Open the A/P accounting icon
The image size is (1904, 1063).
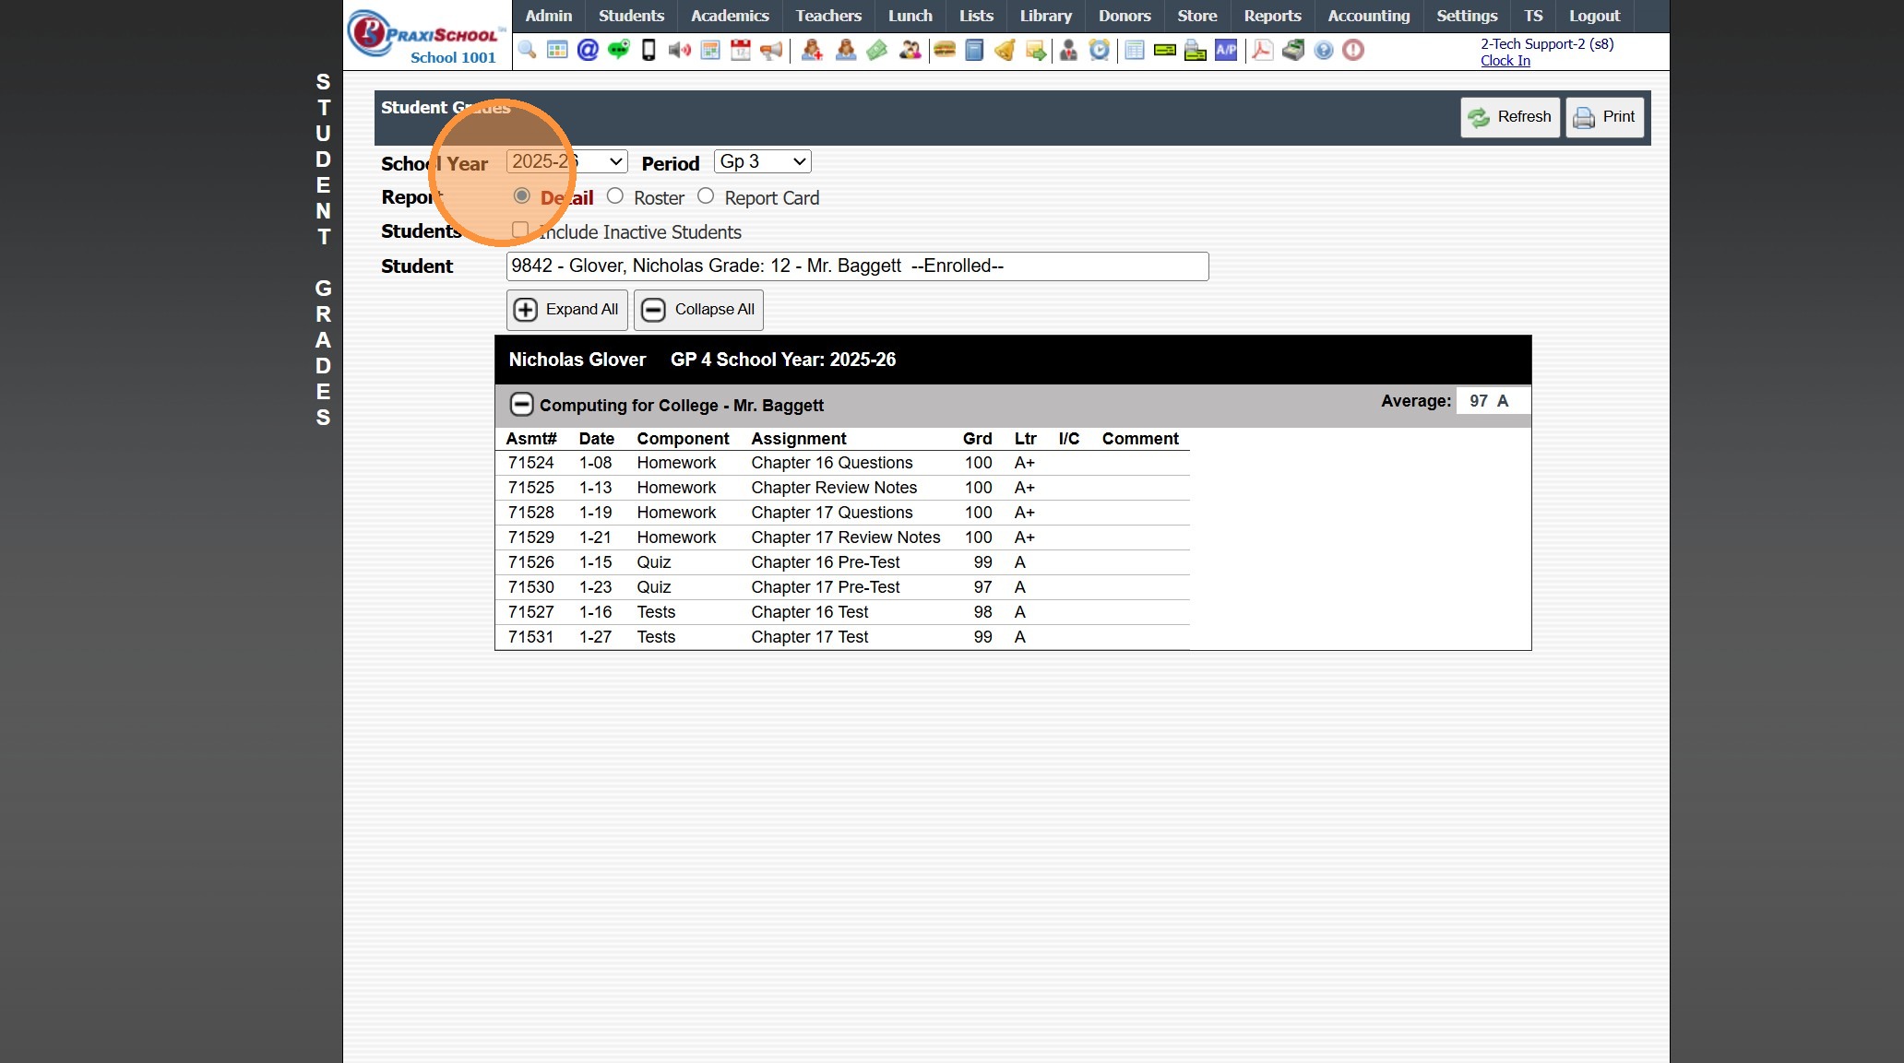[1226, 50]
